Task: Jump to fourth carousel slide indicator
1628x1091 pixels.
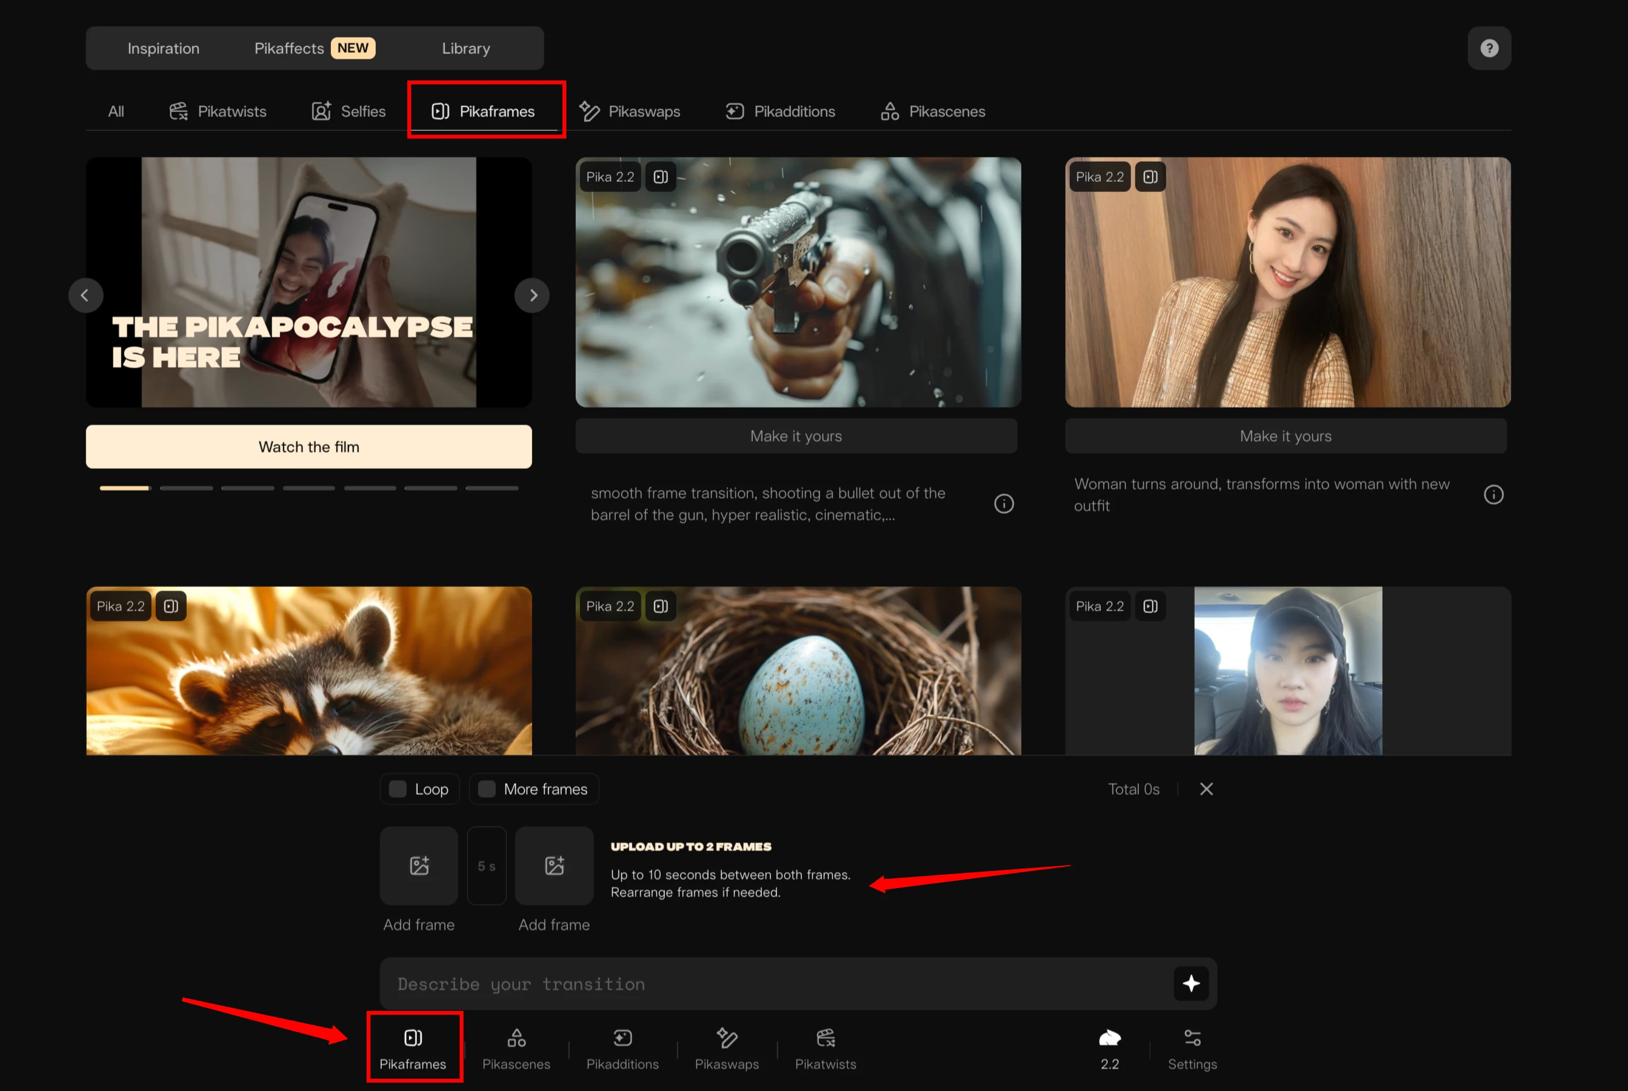Action: [309, 488]
